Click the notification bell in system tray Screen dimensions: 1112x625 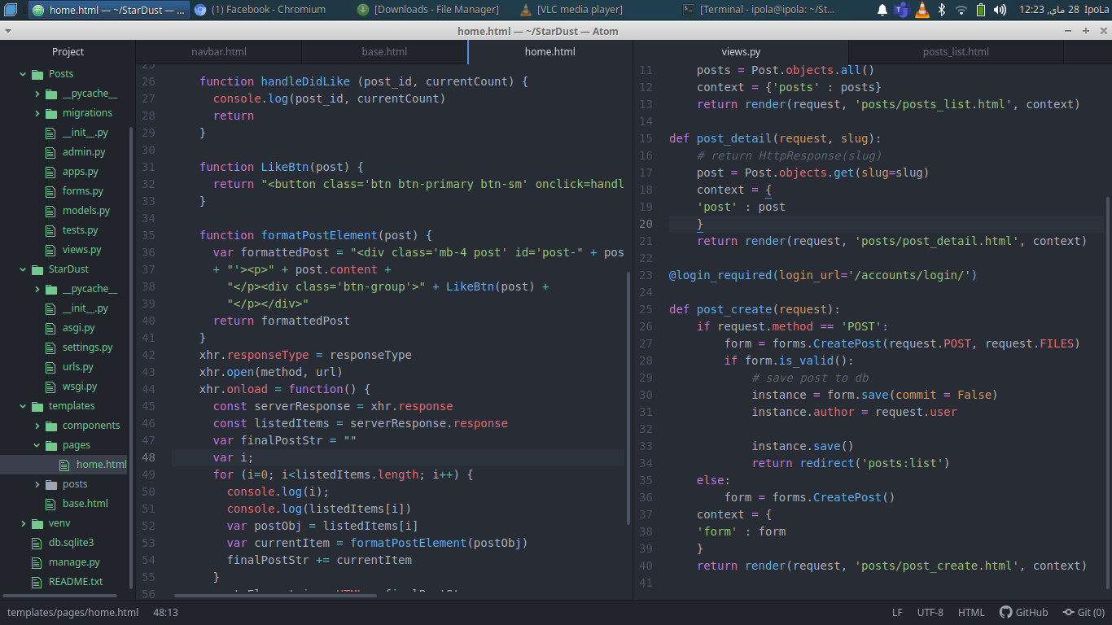882,10
